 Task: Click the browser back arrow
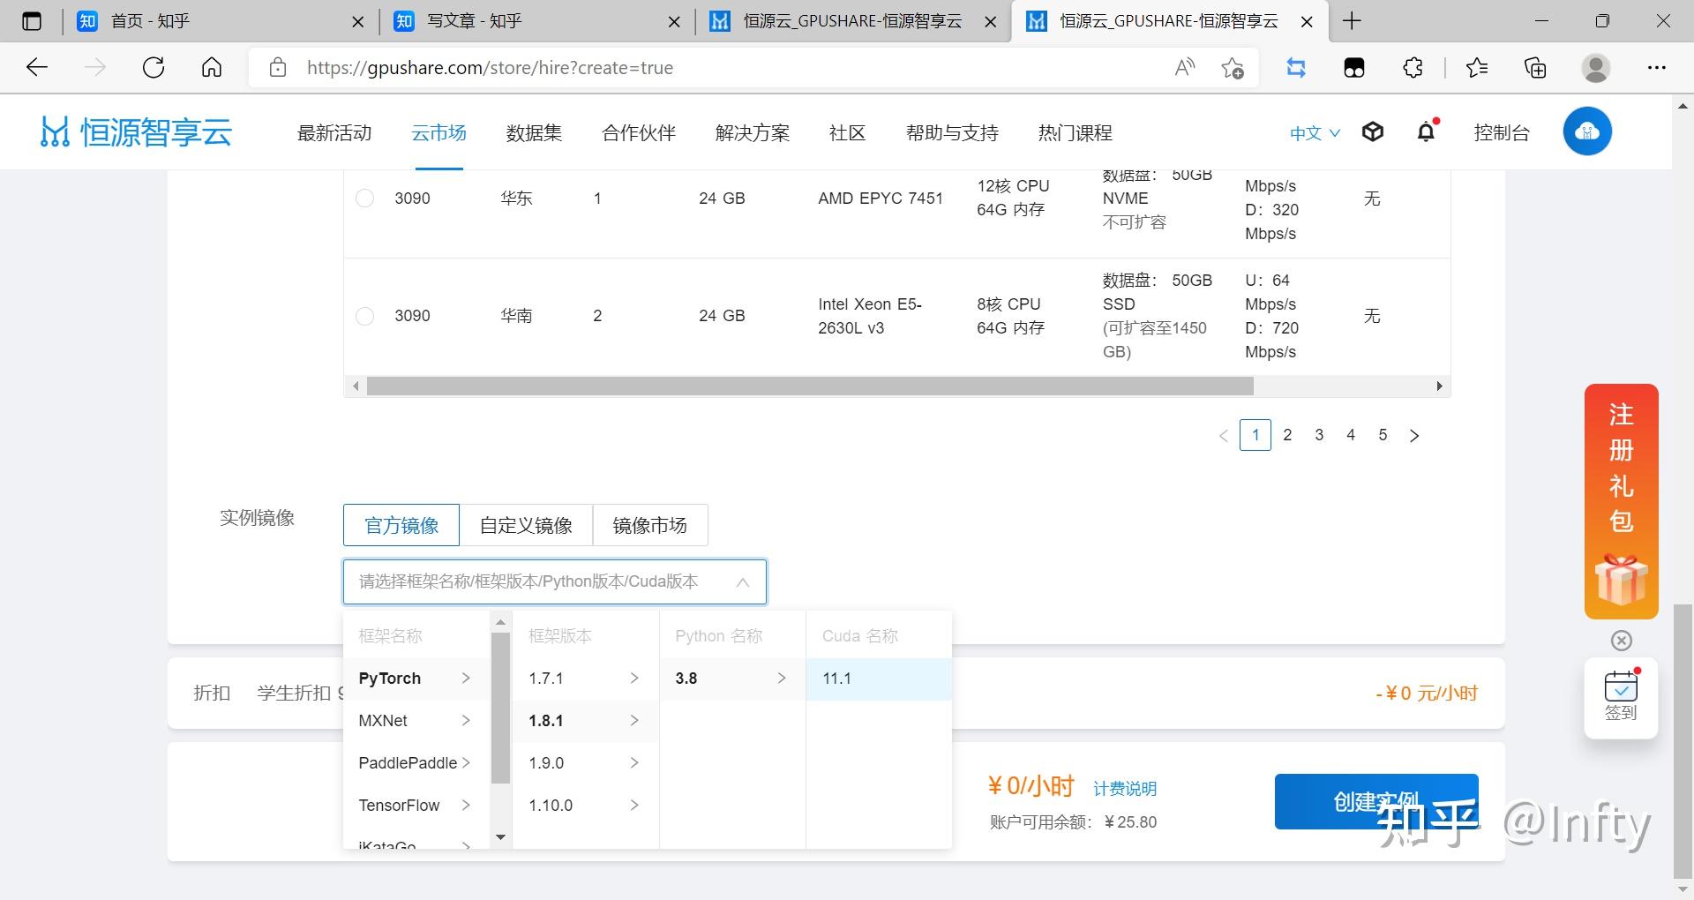[x=37, y=68]
